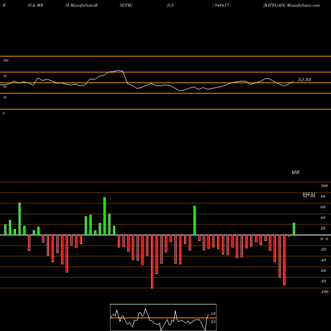Click the (RATEGAIN) MunafaSutra.com header text
The height and width of the screenshot is (331, 331).
[291, 5]
